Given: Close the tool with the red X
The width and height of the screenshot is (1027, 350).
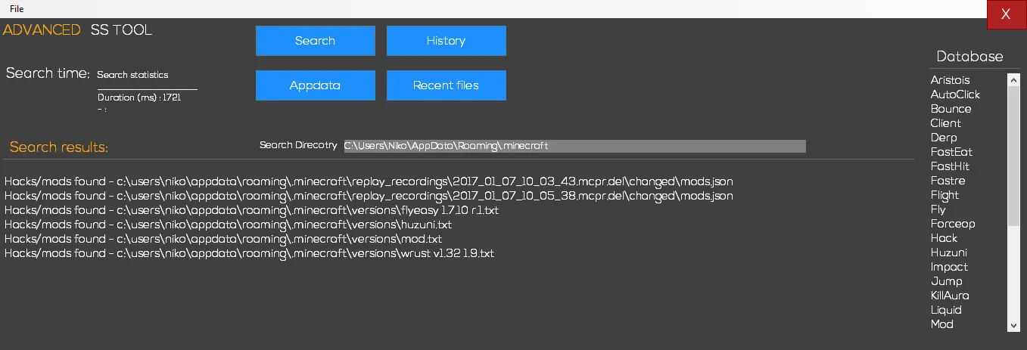Looking at the screenshot, I should 1006,14.
